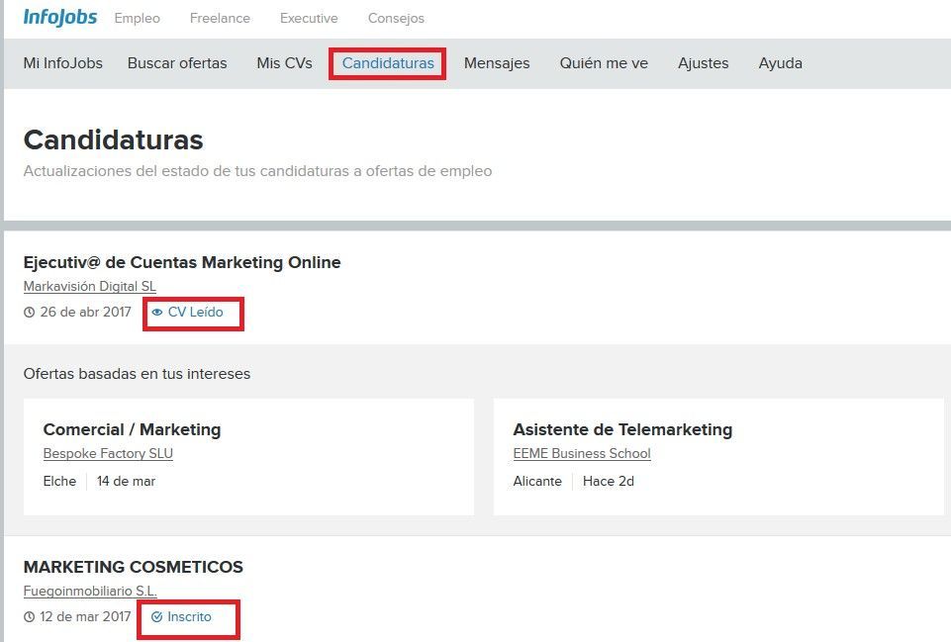Open the Ejecutiv@ de Cuentas Marketing Online offer
The width and height of the screenshot is (951, 642).
coord(182,262)
